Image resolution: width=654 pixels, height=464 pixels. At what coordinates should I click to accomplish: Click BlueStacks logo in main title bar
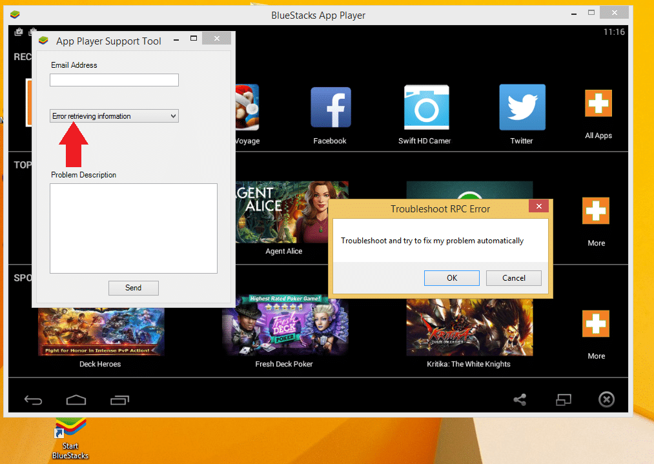[15, 15]
